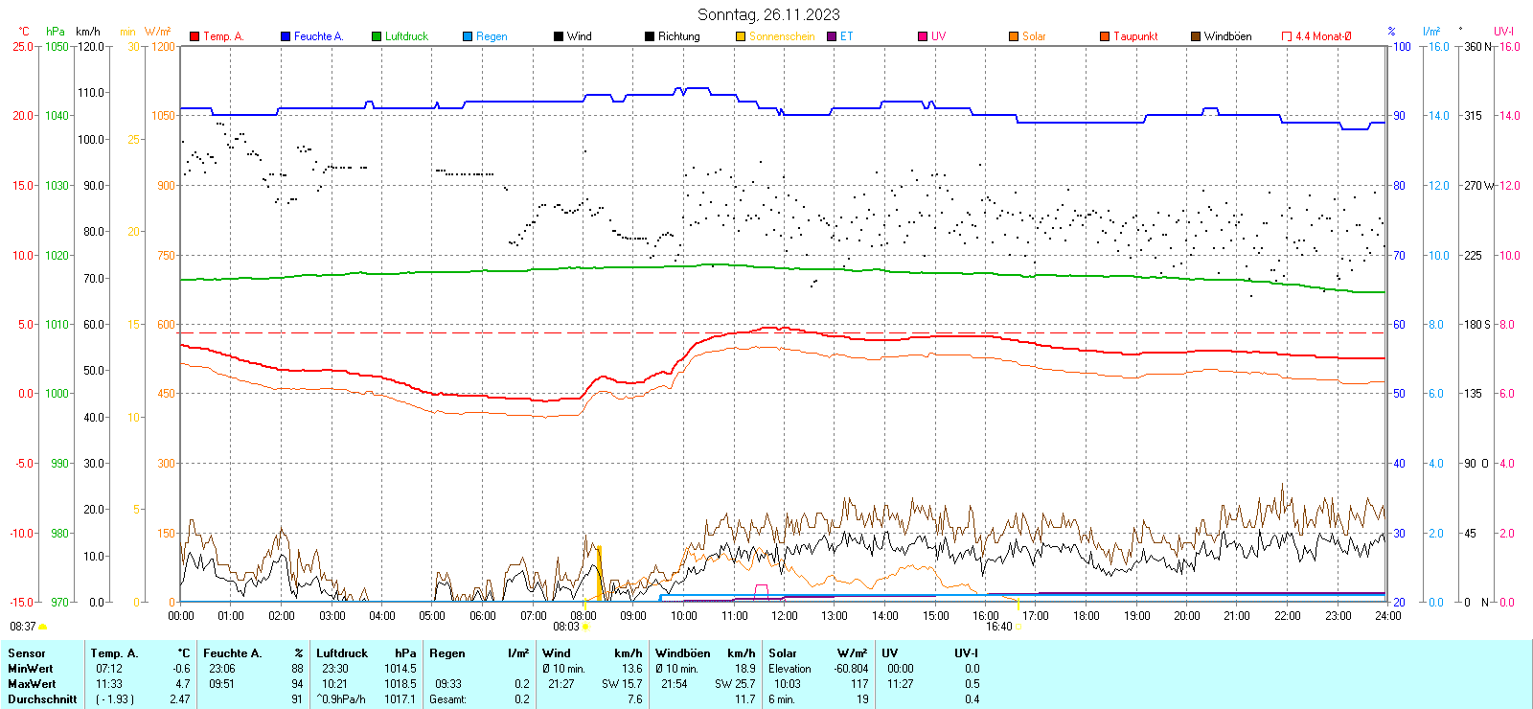The width and height of the screenshot is (1533, 709).
Task: Click the 08:03 sunrise marker below the time axis
Action: coord(585,627)
